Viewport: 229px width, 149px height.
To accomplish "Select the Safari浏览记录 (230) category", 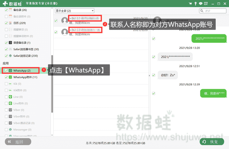I will click(26, 56).
